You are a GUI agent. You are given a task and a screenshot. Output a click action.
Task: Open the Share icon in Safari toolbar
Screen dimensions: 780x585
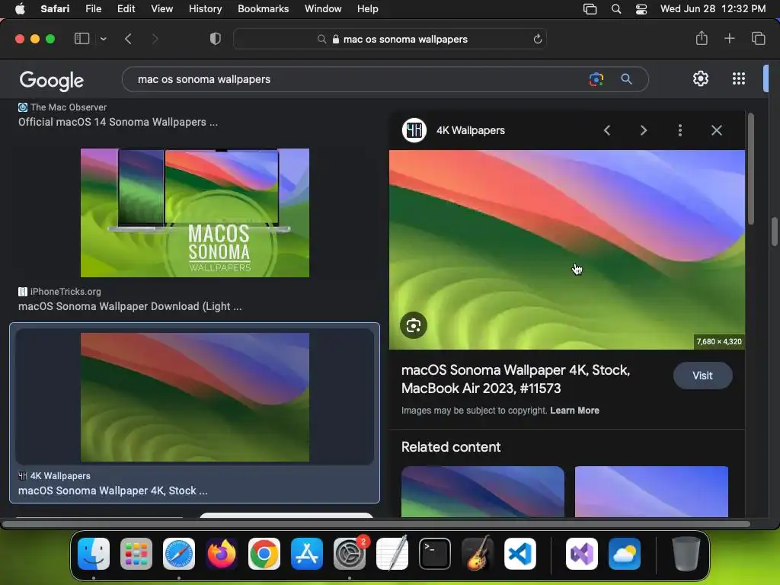[x=702, y=38]
